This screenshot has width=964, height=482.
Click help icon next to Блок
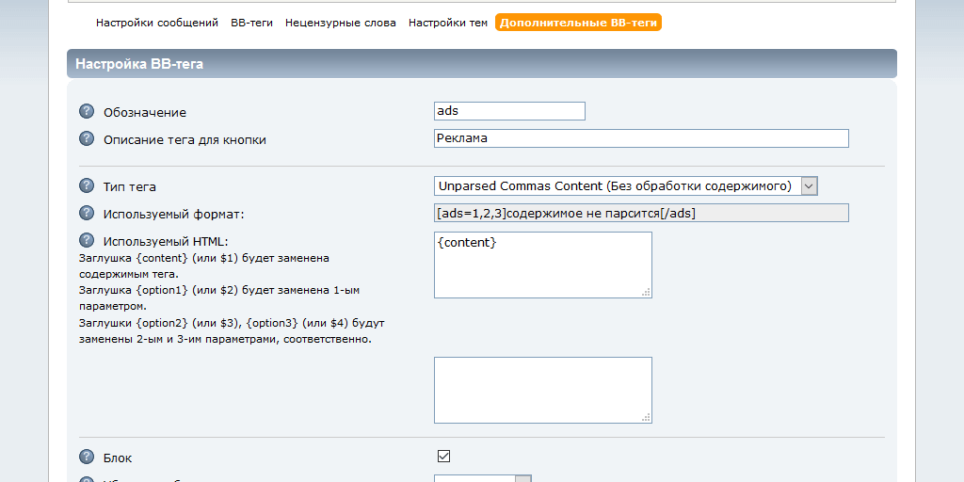(87, 457)
